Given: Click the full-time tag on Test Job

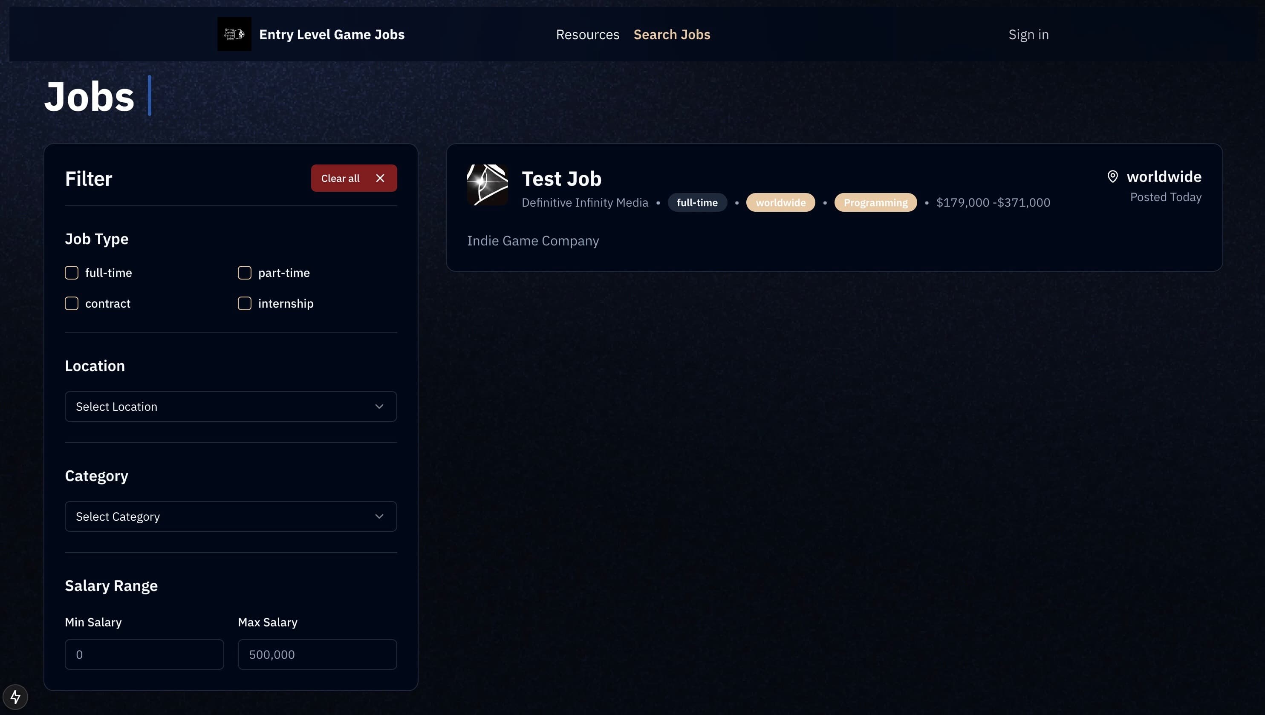Looking at the screenshot, I should pyautogui.click(x=697, y=202).
